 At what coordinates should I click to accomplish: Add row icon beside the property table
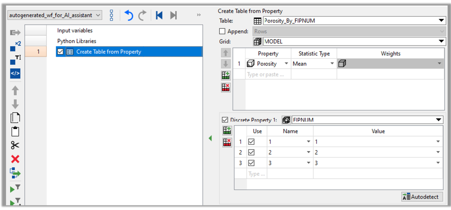[x=226, y=75]
